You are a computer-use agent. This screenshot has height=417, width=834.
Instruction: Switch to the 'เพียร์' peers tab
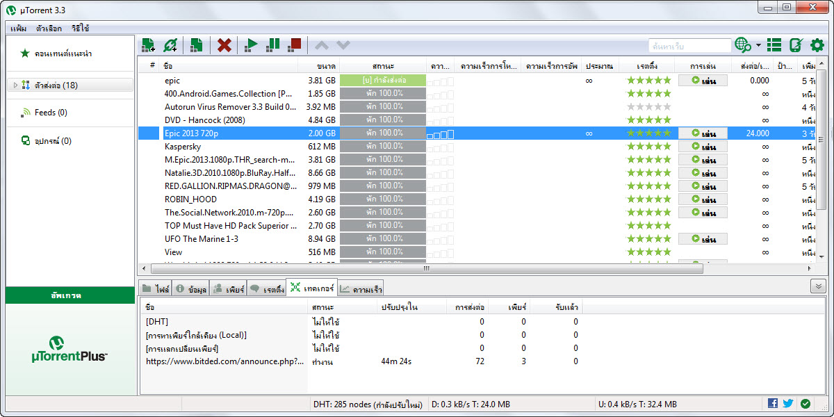click(227, 288)
